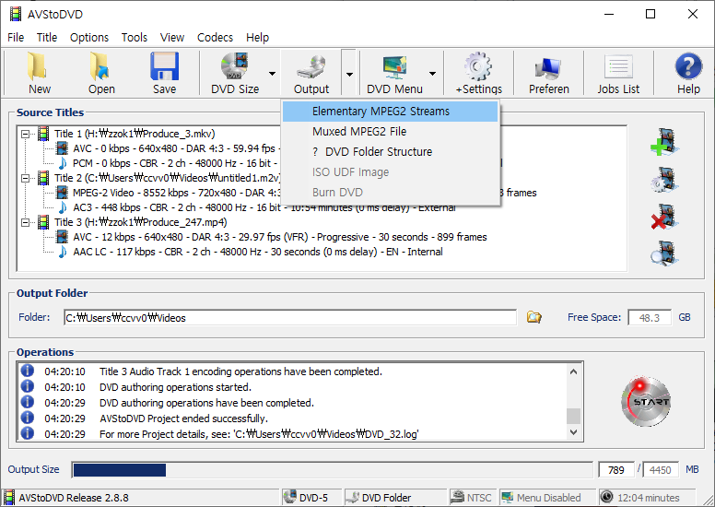Viewport: 715px width, 507px height.
Task: Open Preferences toolbar icon
Action: [x=548, y=73]
